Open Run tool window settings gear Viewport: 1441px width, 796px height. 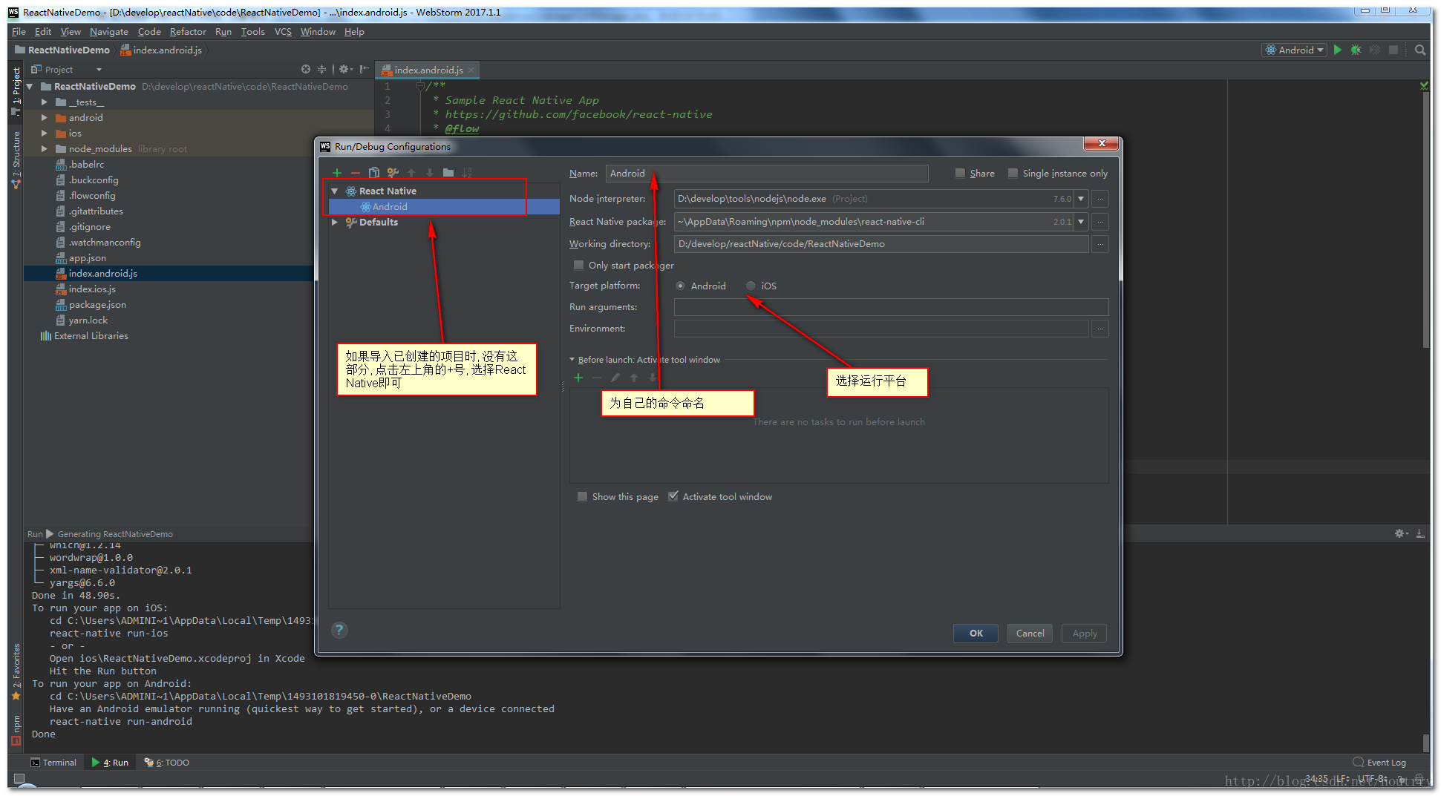[1401, 533]
